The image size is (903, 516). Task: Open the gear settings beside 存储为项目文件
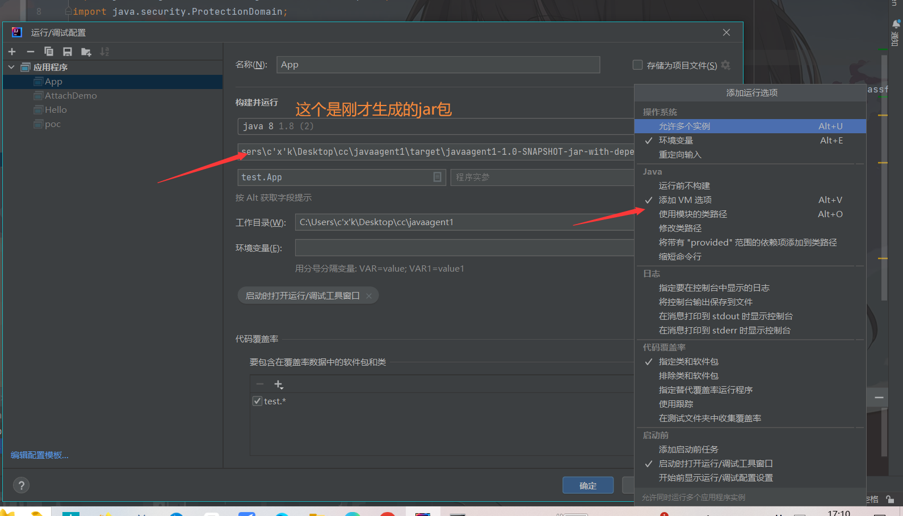click(726, 65)
